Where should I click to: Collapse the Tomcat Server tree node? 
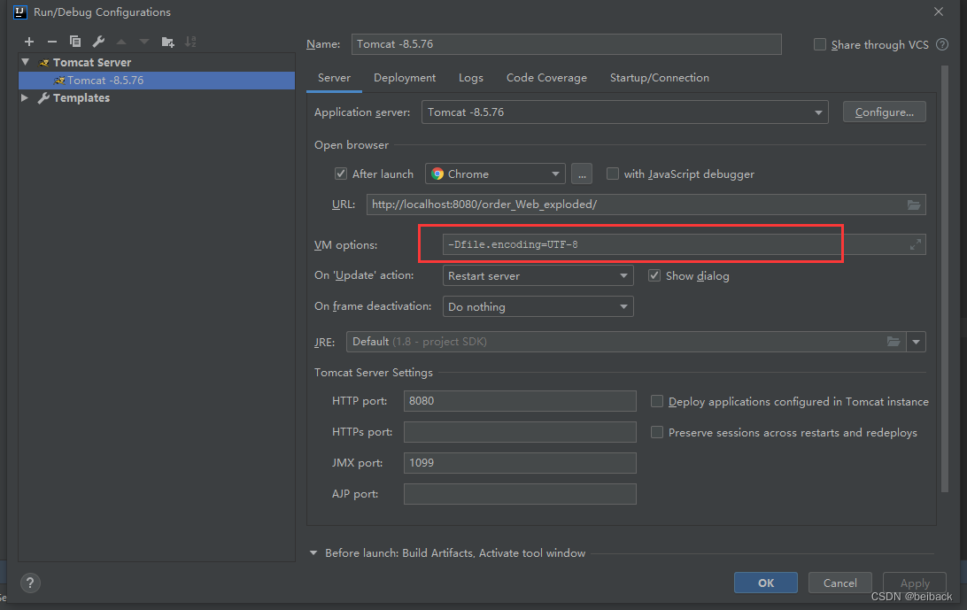tap(26, 62)
